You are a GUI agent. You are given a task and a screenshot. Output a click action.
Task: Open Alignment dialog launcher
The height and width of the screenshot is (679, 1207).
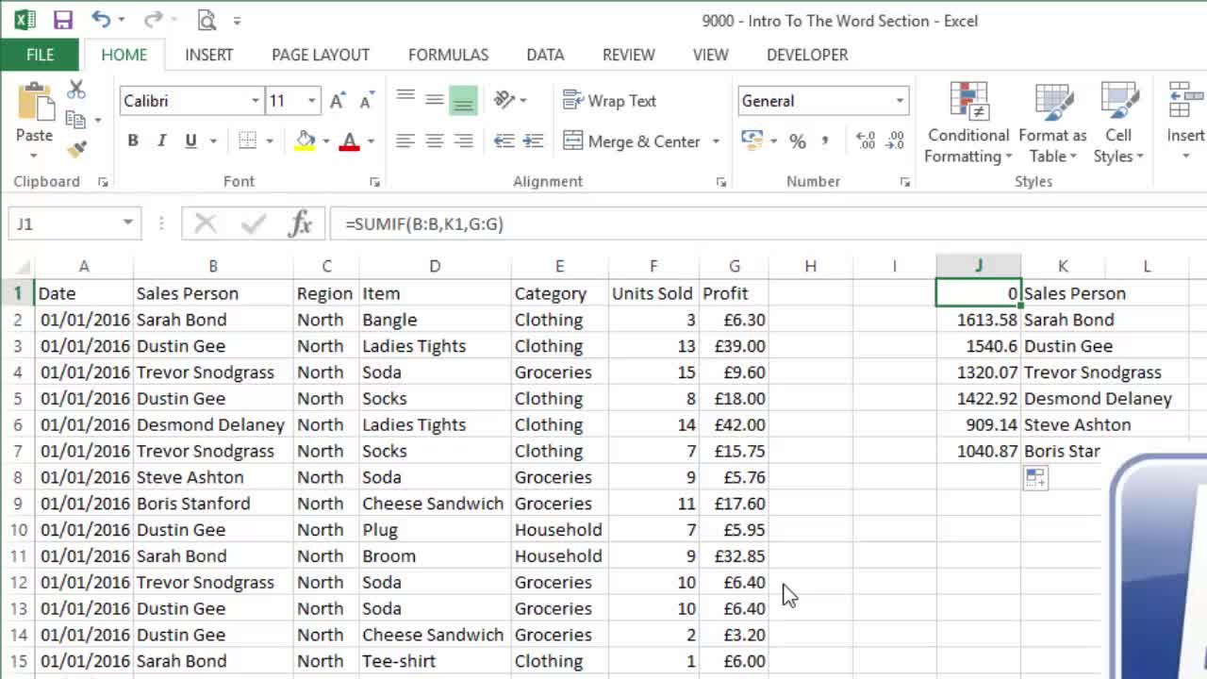click(x=721, y=182)
